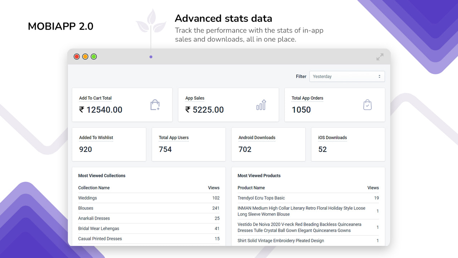Viewport: 458px width, 258px height.
Task: Click the underlined Total App Users label
Action: (x=174, y=137)
